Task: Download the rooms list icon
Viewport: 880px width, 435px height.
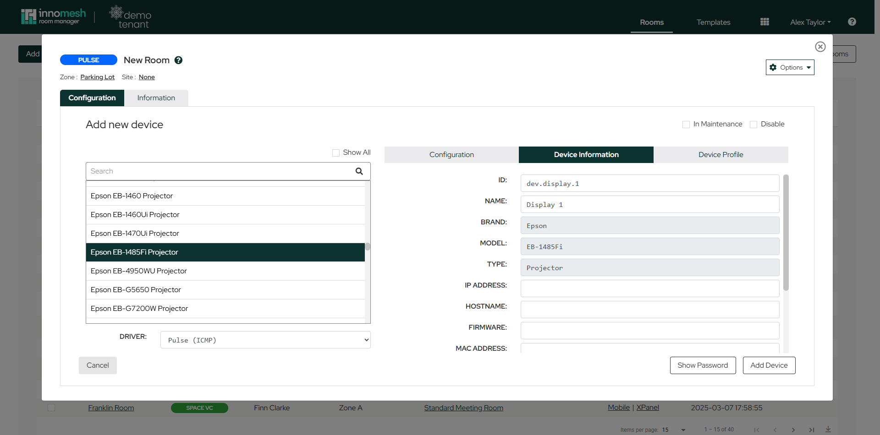Action: [828, 430]
